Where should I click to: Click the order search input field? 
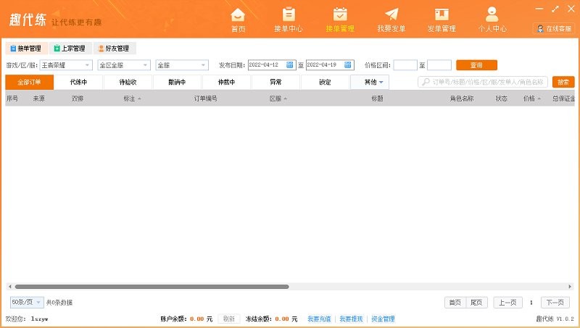tap(487, 82)
